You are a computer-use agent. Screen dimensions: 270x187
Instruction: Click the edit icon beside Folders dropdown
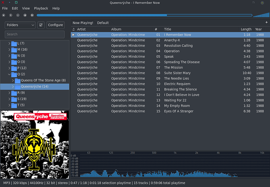[x=41, y=25]
